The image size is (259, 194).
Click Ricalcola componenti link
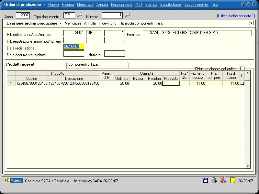(136, 23)
